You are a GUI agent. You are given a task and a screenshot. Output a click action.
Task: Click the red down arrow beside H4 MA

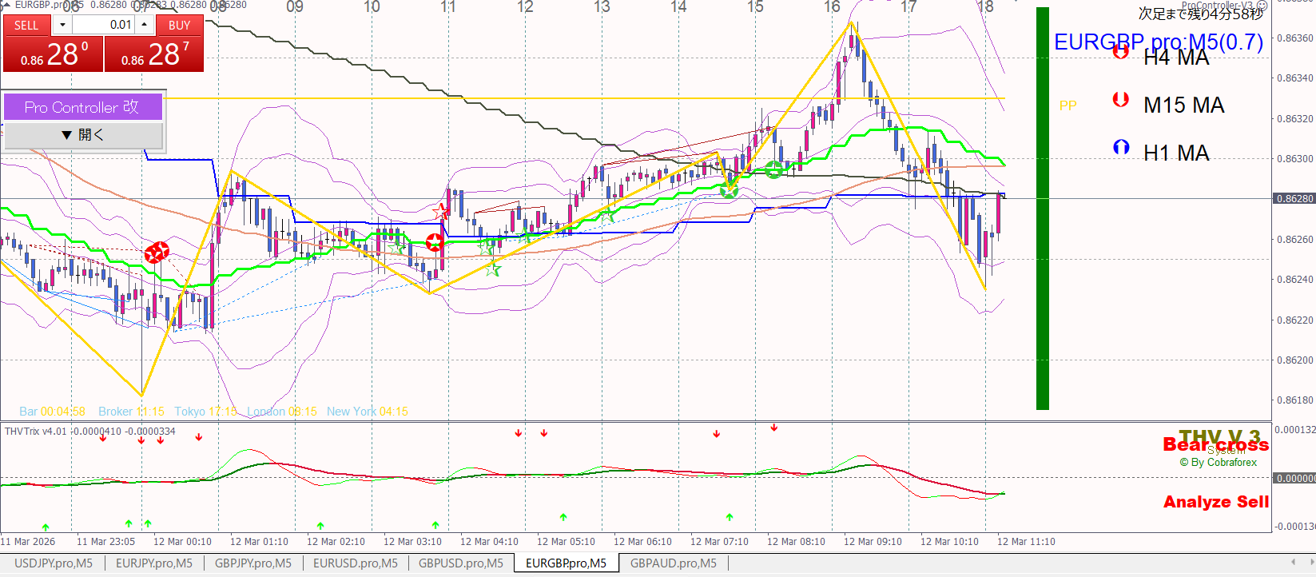(1120, 52)
